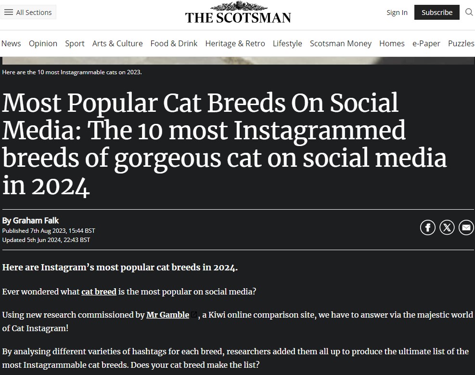
Task: Navigate to Arts & Culture
Action: pyautogui.click(x=117, y=43)
